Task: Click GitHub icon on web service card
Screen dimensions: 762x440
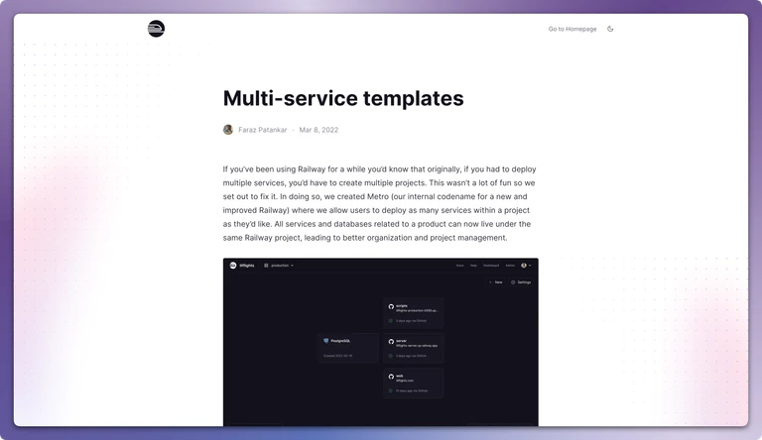Action: pos(391,377)
